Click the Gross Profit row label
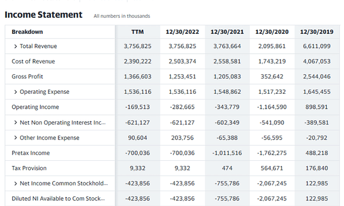This screenshot has height=206, width=344. pos(27,77)
